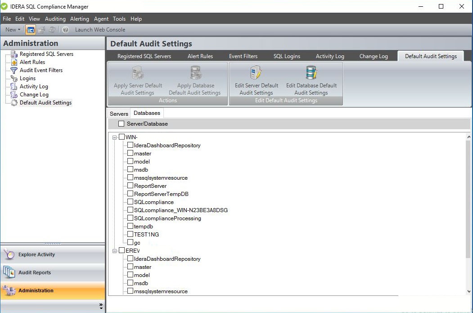Switch to the Servers sub-tab
Viewport: 473px width, 313px height.
[119, 113]
